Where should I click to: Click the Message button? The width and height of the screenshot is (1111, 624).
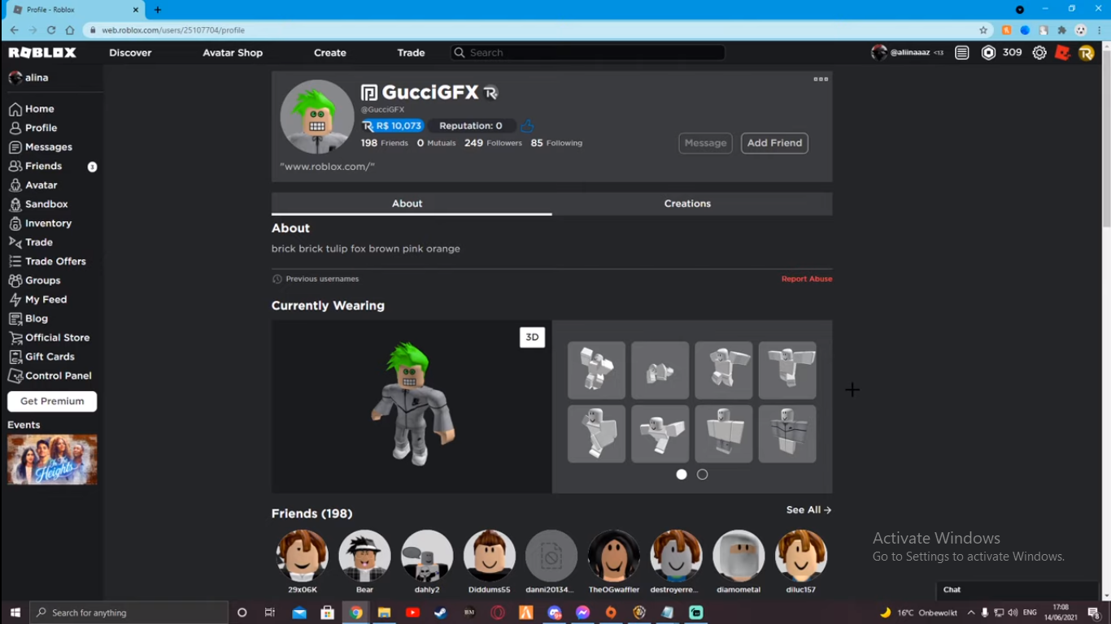[x=705, y=143]
